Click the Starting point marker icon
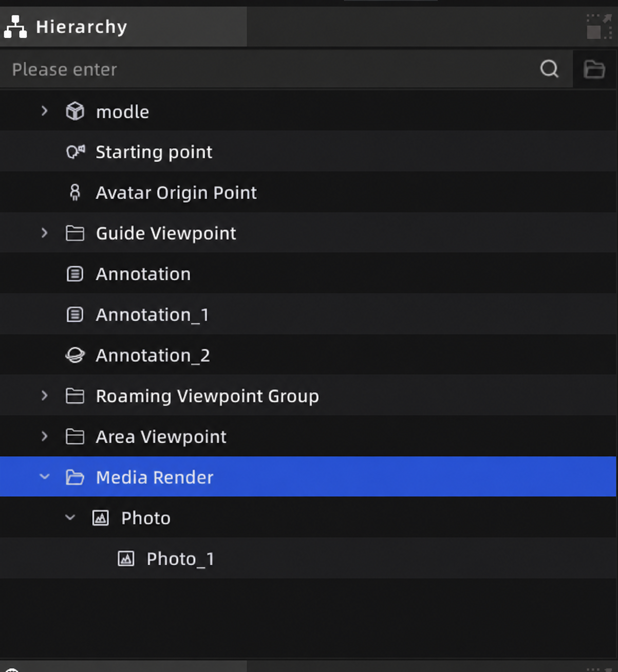 pos(76,152)
